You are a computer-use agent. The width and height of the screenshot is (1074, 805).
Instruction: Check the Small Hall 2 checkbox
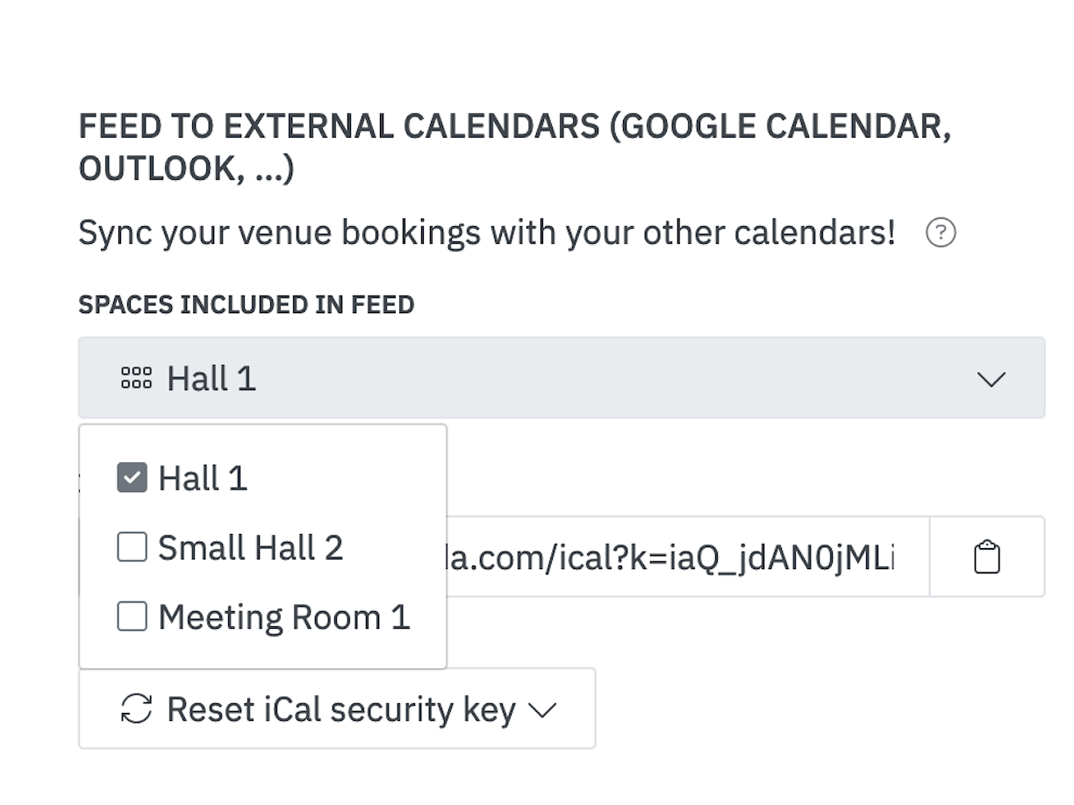[x=132, y=547]
